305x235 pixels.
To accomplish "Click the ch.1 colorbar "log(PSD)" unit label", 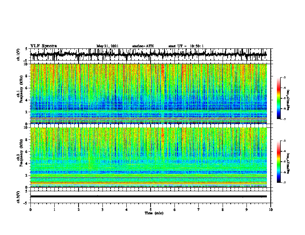I will tap(288, 100).
